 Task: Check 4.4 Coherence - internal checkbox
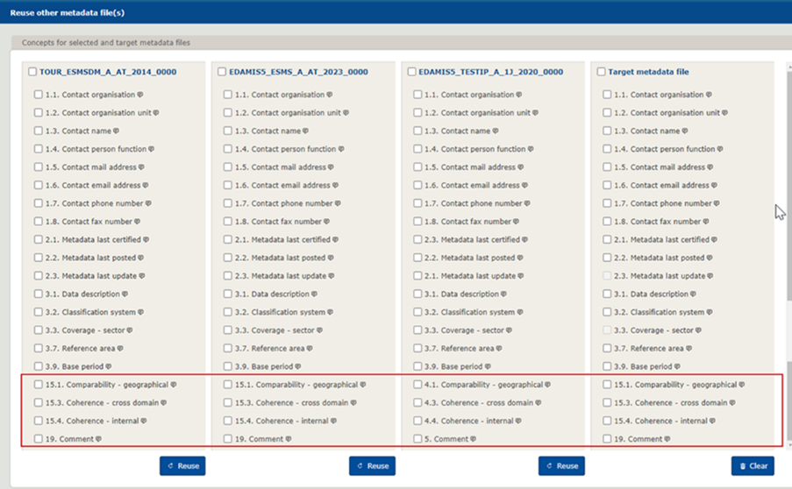pyautogui.click(x=417, y=421)
